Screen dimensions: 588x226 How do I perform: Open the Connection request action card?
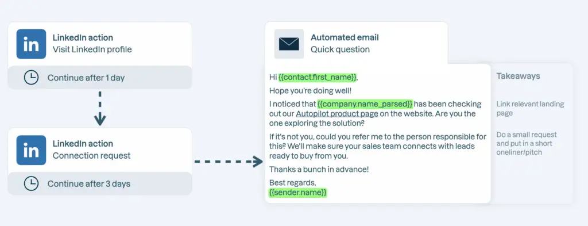[x=100, y=150]
